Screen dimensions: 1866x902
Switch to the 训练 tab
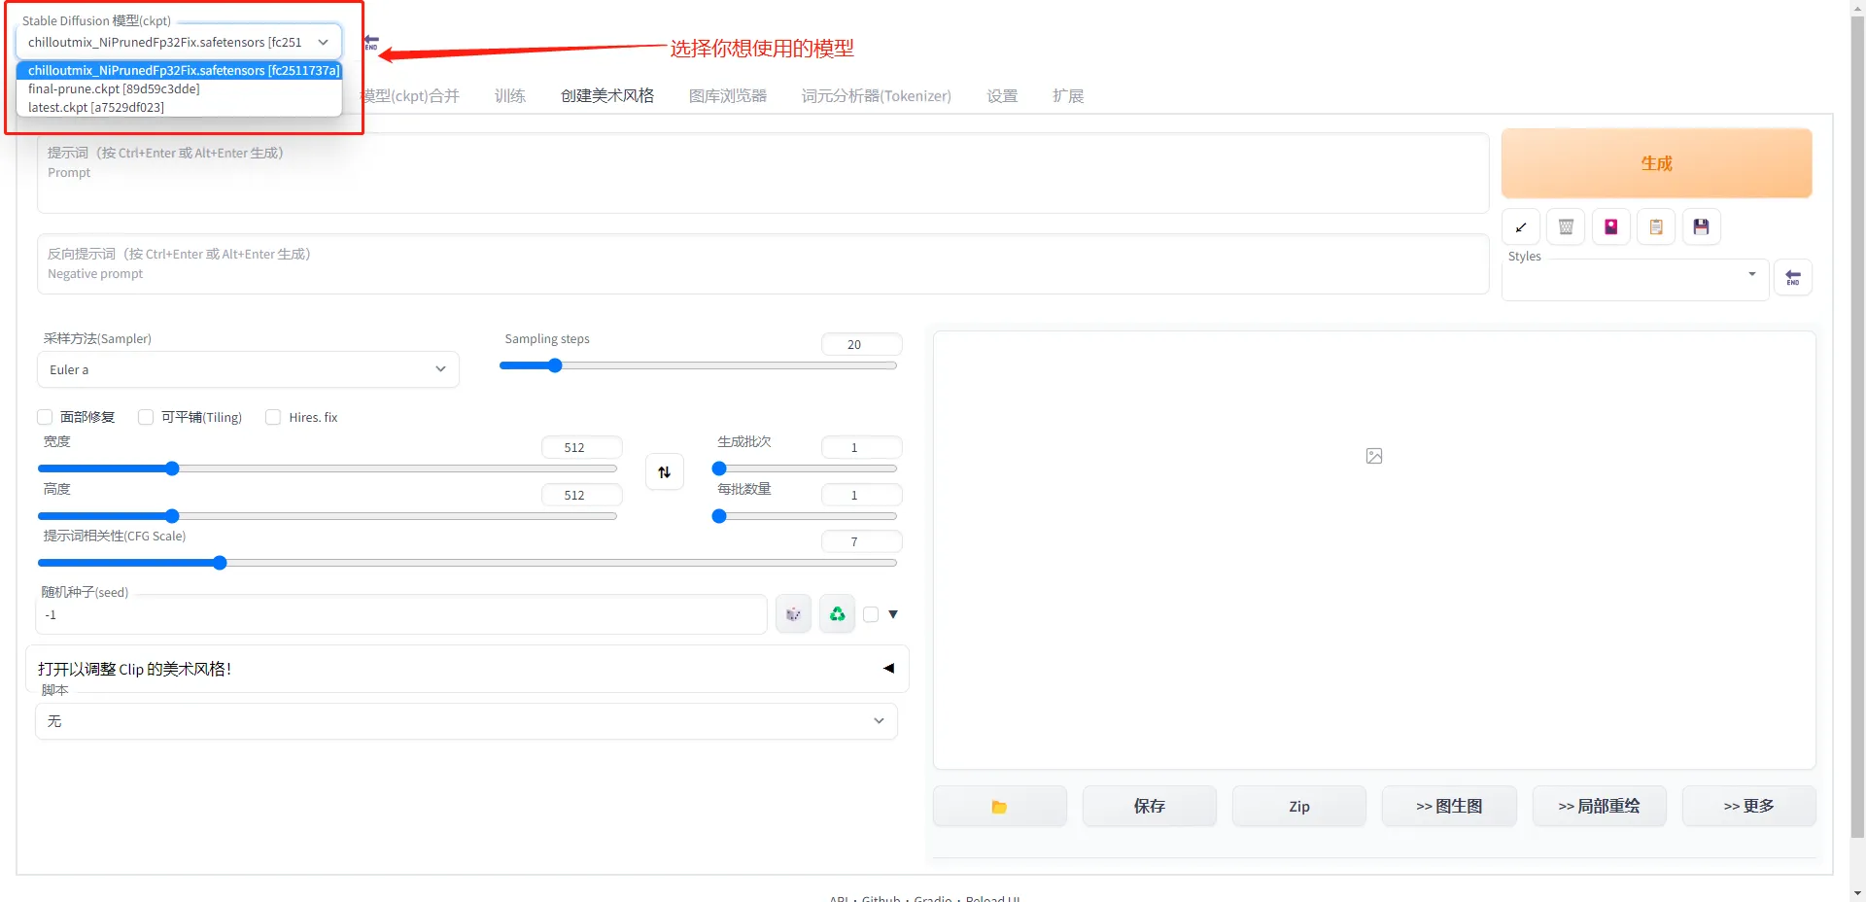(x=510, y=95)
